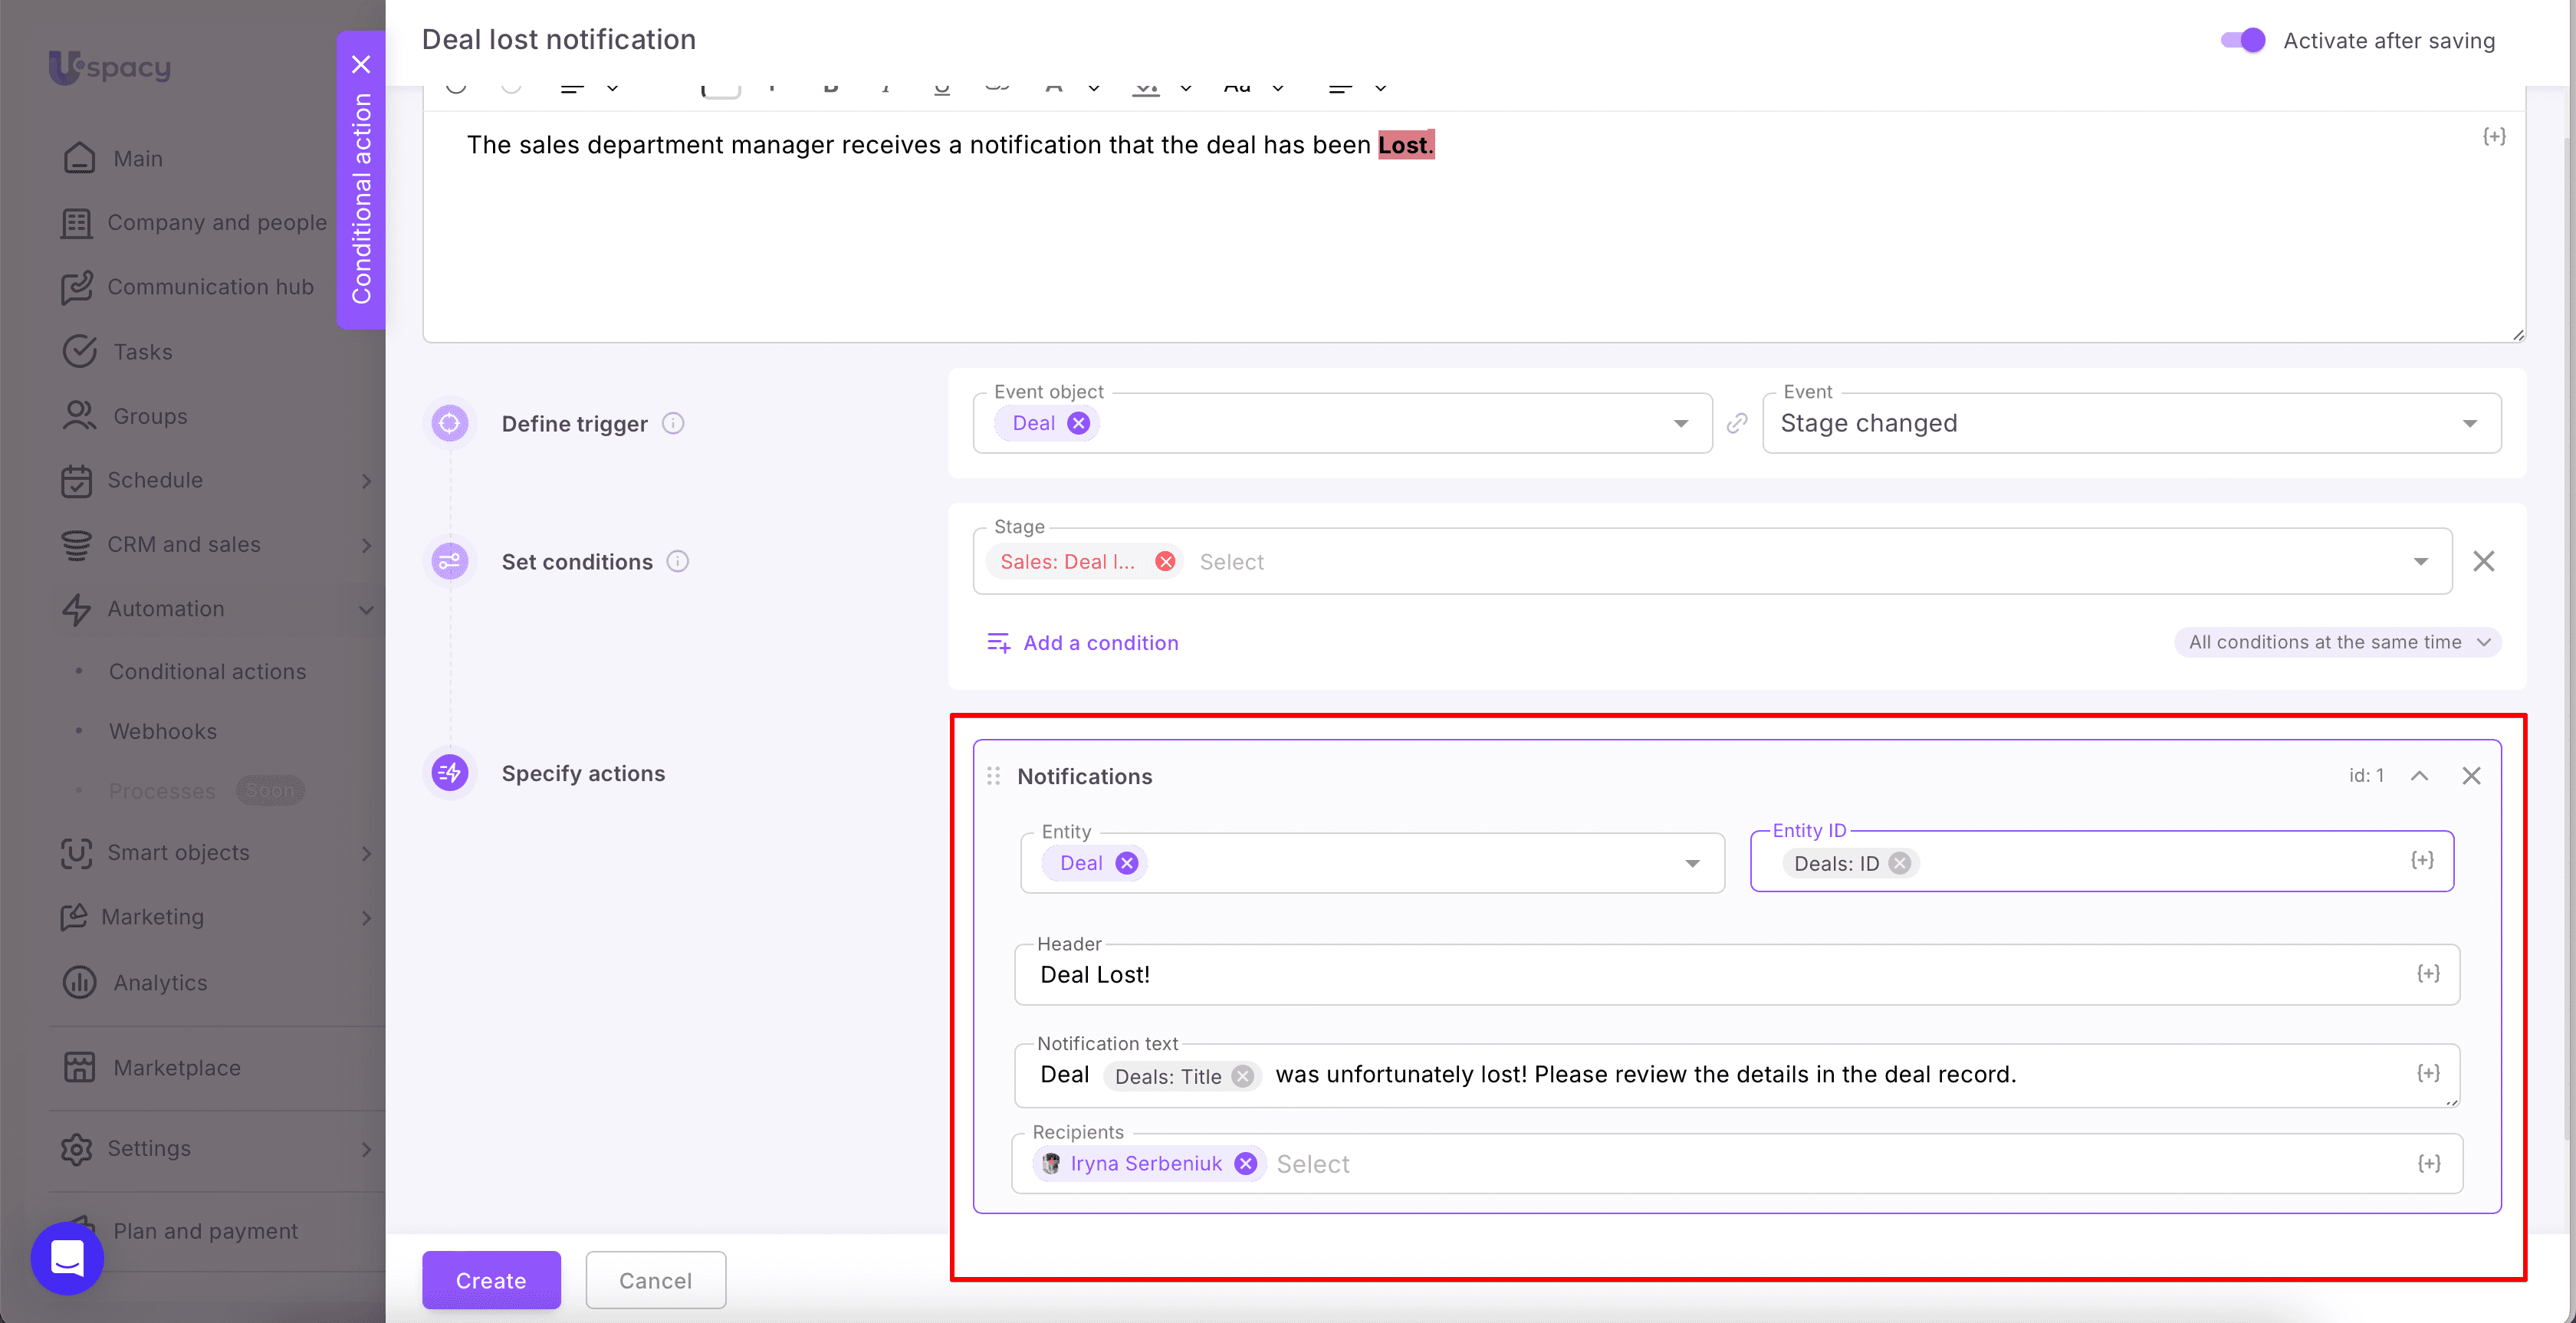Delete the Stage condition row
The width and height of the screenshot is (2576, 1323).
2483,562
